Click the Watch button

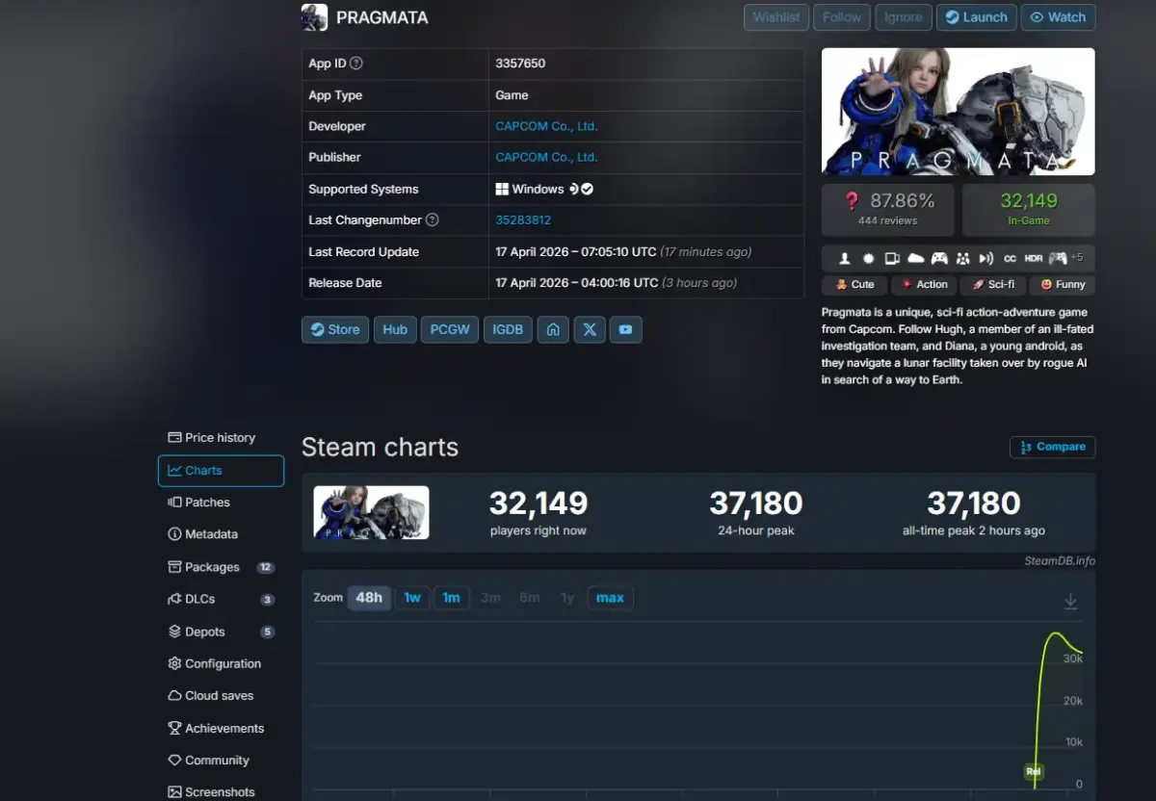pyautogui.click(x=1058, y=17)
